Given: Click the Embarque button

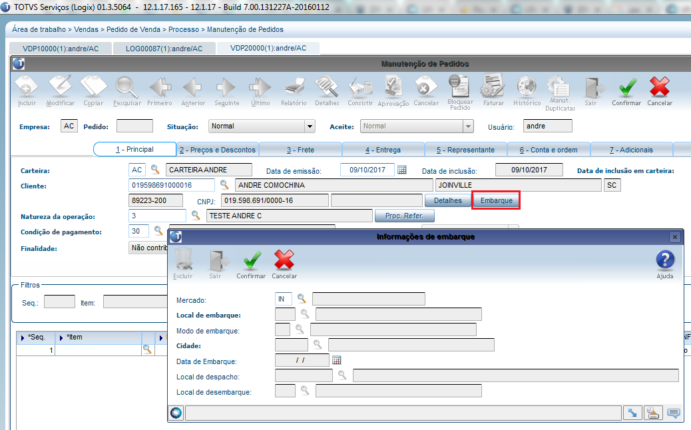Looking at the screenshot, I should pos(496,200).
